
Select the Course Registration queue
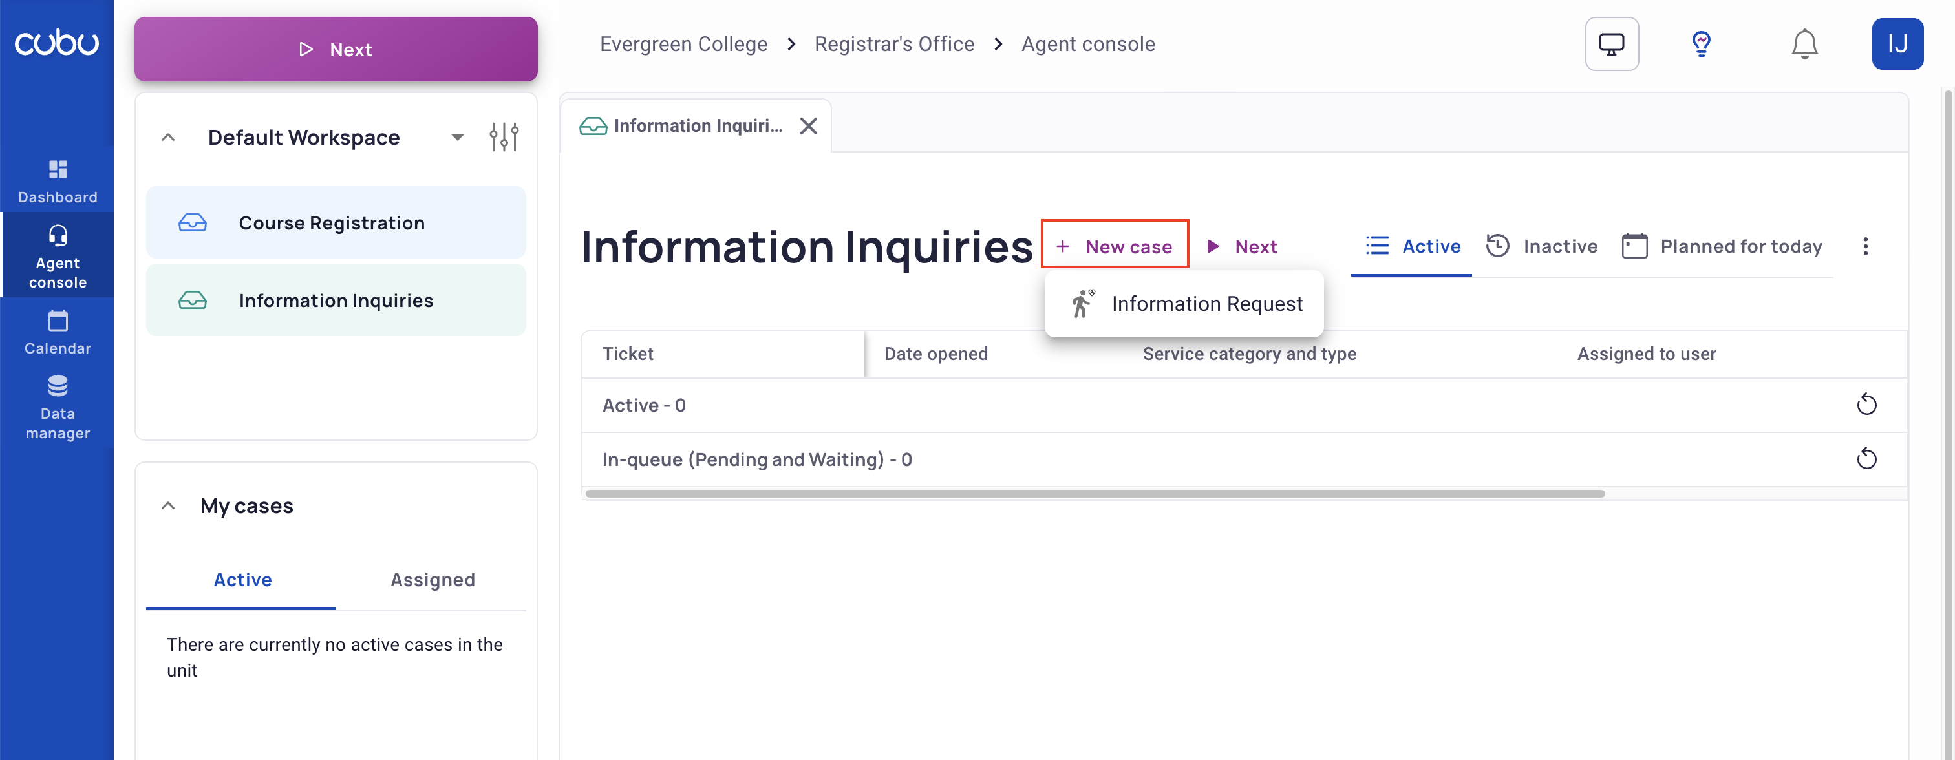(336, 223)
